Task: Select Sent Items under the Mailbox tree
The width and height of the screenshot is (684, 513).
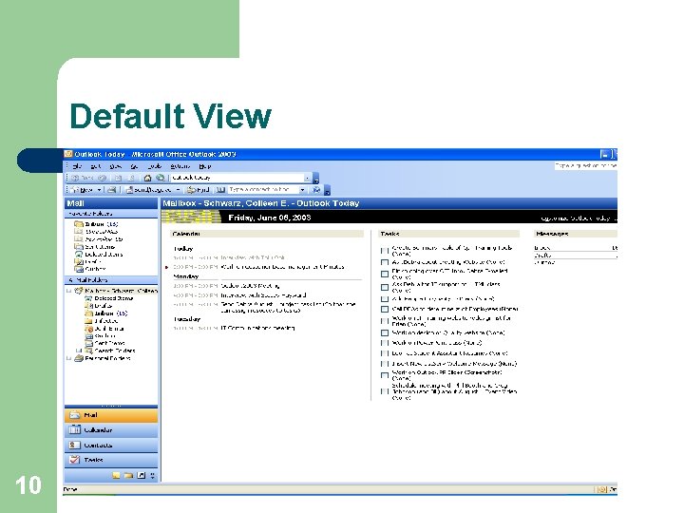Action: [105, 343]
